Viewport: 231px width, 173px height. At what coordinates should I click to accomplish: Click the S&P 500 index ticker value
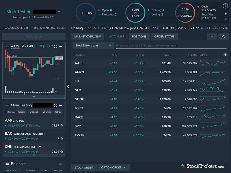click(197, 28)
